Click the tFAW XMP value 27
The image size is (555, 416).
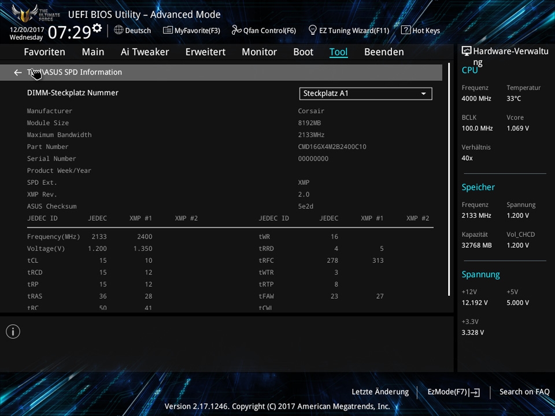[380, 296]
